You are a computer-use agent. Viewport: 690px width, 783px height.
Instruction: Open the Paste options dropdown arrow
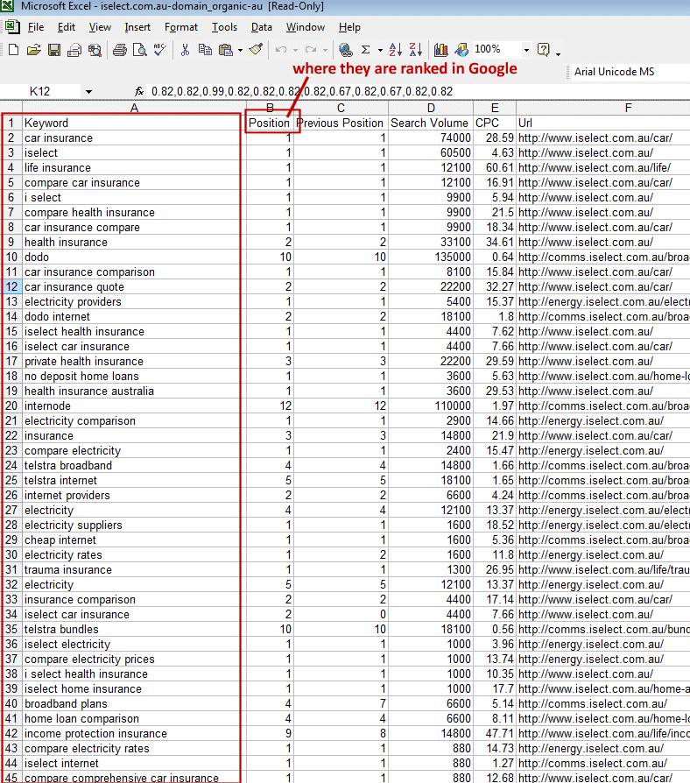pyautogui.click(x=240, y=50)
